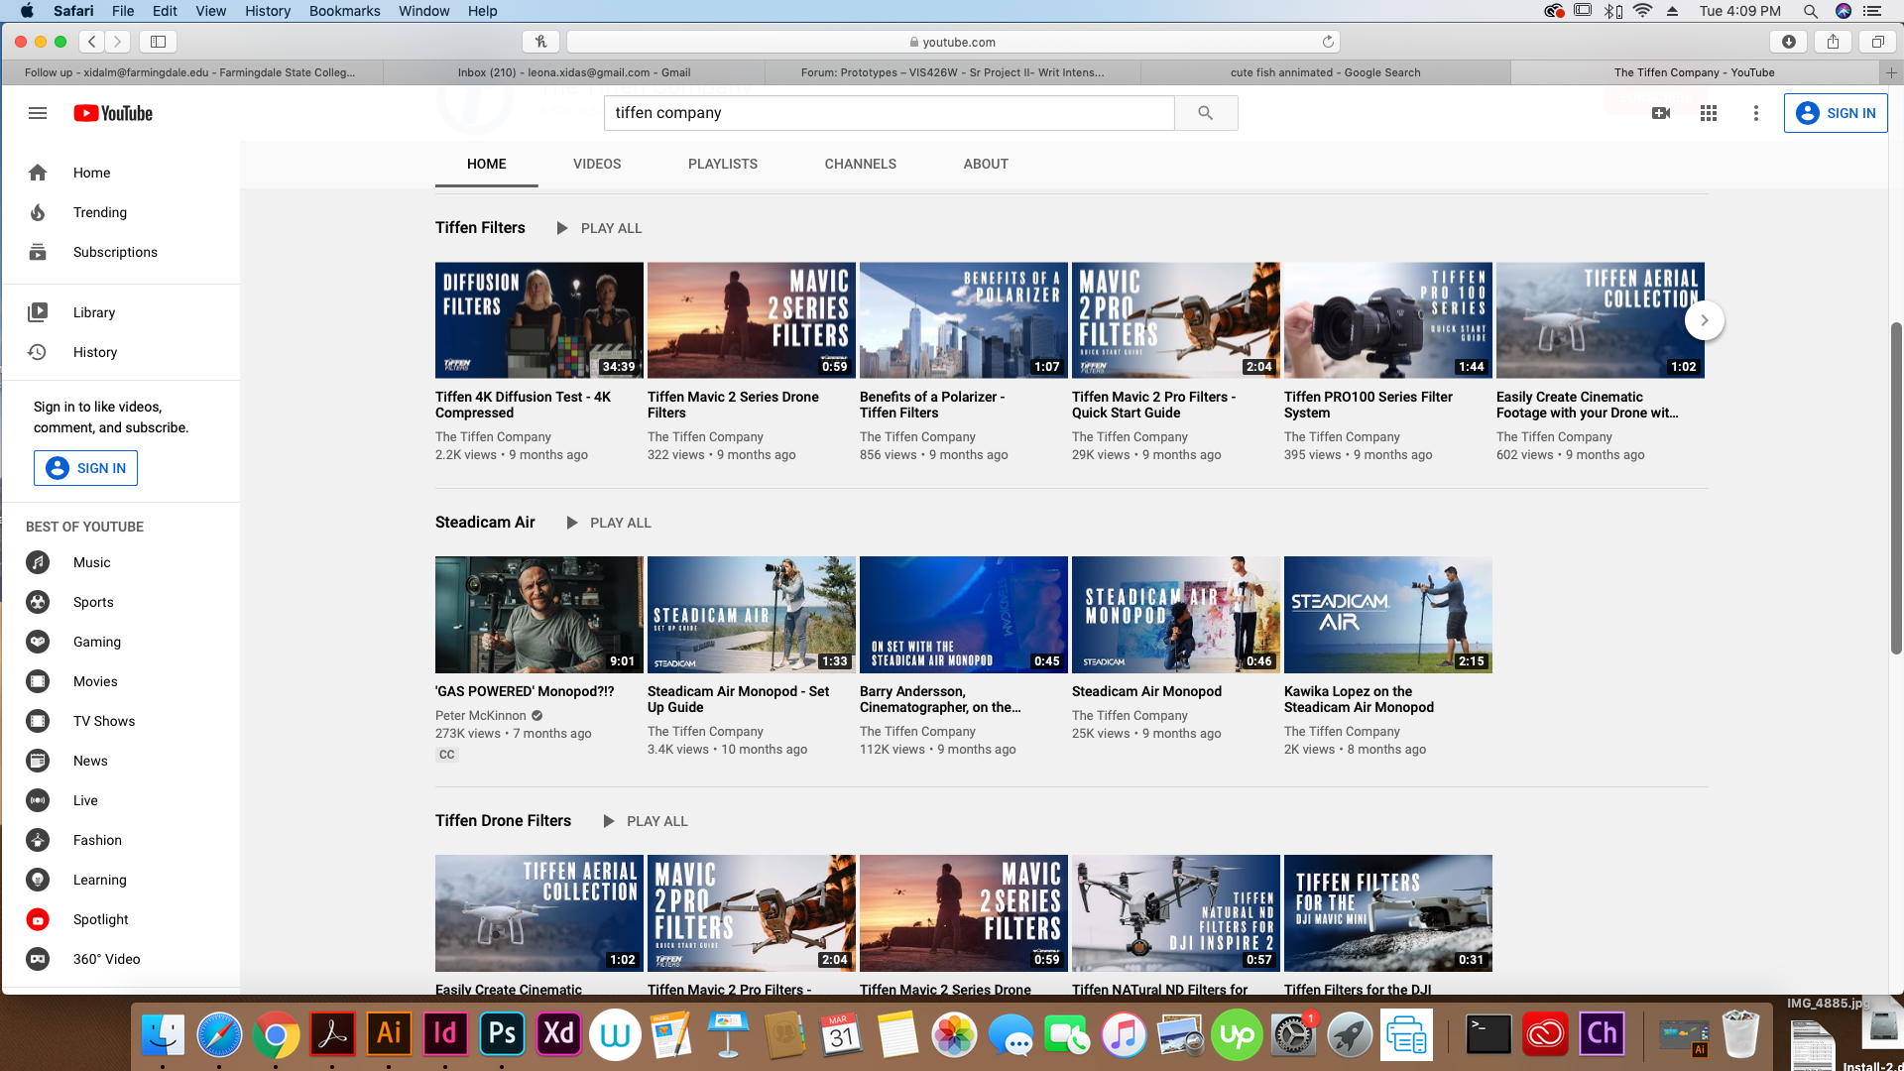Play all Tiffen Filters videos

pyautogui.click(x=598, y=228)
